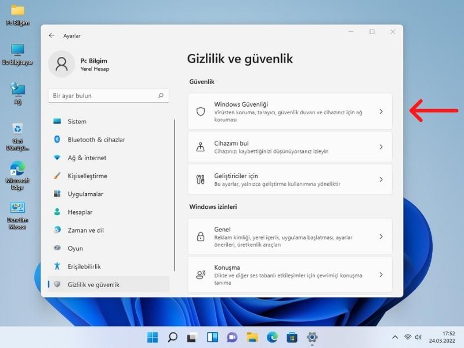The height and width of the screenshot is (348, 464).
Task: Select Microsoft Edge desktop shortcut
Action: tap(18, 176)
